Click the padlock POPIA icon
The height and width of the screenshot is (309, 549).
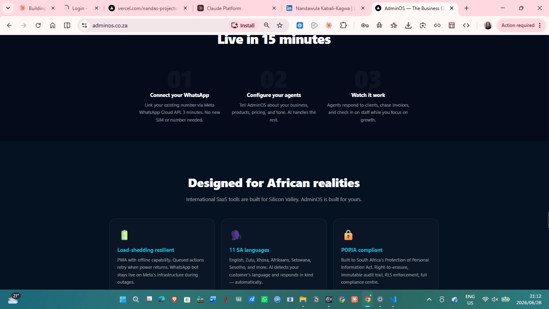tap(348, 235)
